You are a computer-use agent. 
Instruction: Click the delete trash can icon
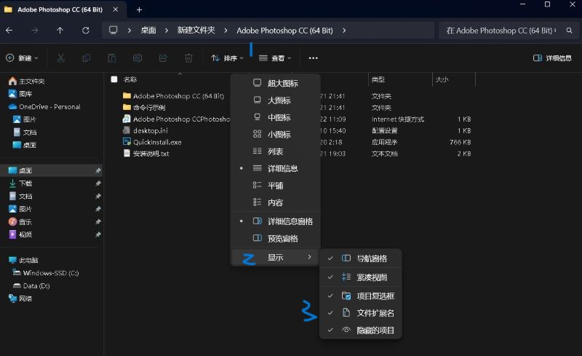[188, 58]
